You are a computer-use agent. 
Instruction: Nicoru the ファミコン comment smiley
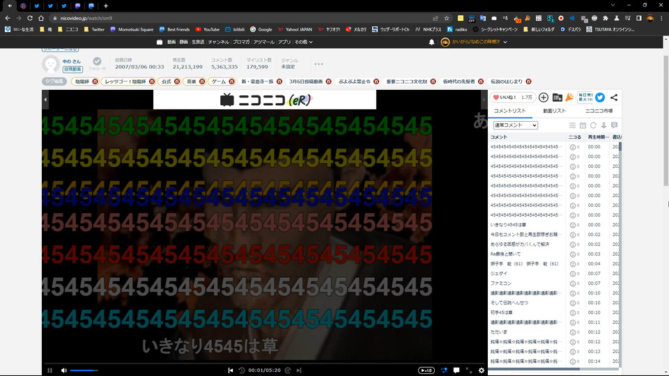point(573,283)
